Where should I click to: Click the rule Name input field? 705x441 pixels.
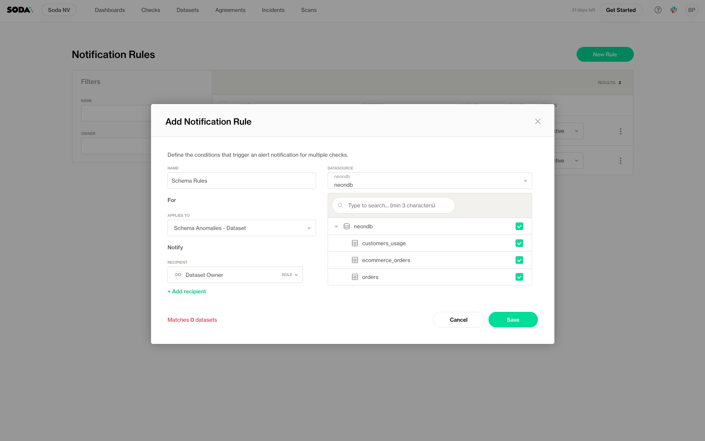(242, 181)
